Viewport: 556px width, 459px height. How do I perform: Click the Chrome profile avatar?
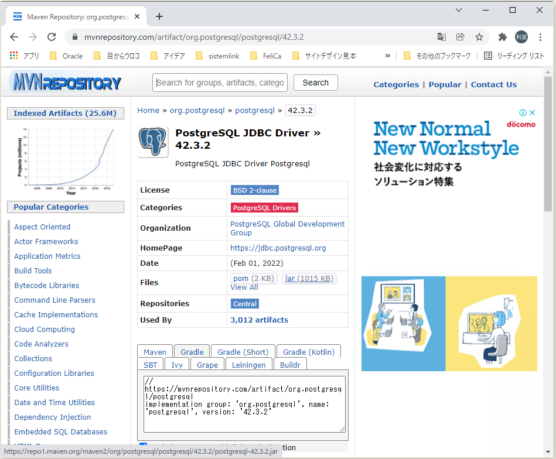pos(521,36)
